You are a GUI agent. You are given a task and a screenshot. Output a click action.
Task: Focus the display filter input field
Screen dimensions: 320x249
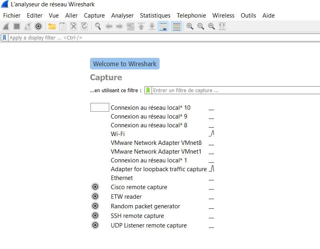click(164, 38)
